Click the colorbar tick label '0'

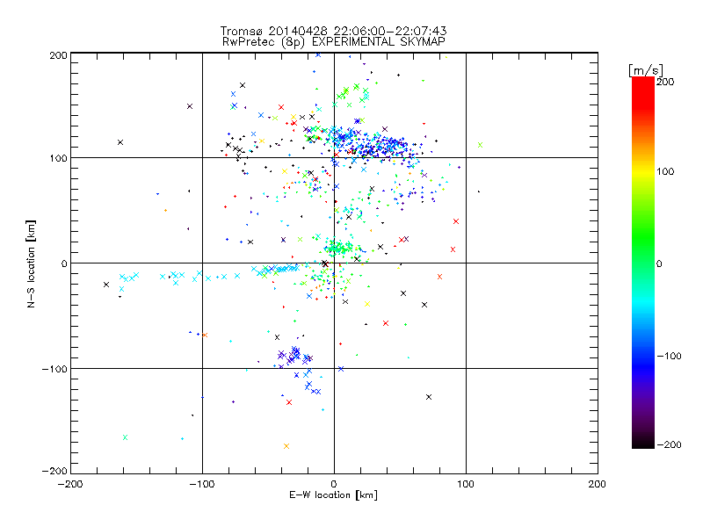(x=659, y=264)
